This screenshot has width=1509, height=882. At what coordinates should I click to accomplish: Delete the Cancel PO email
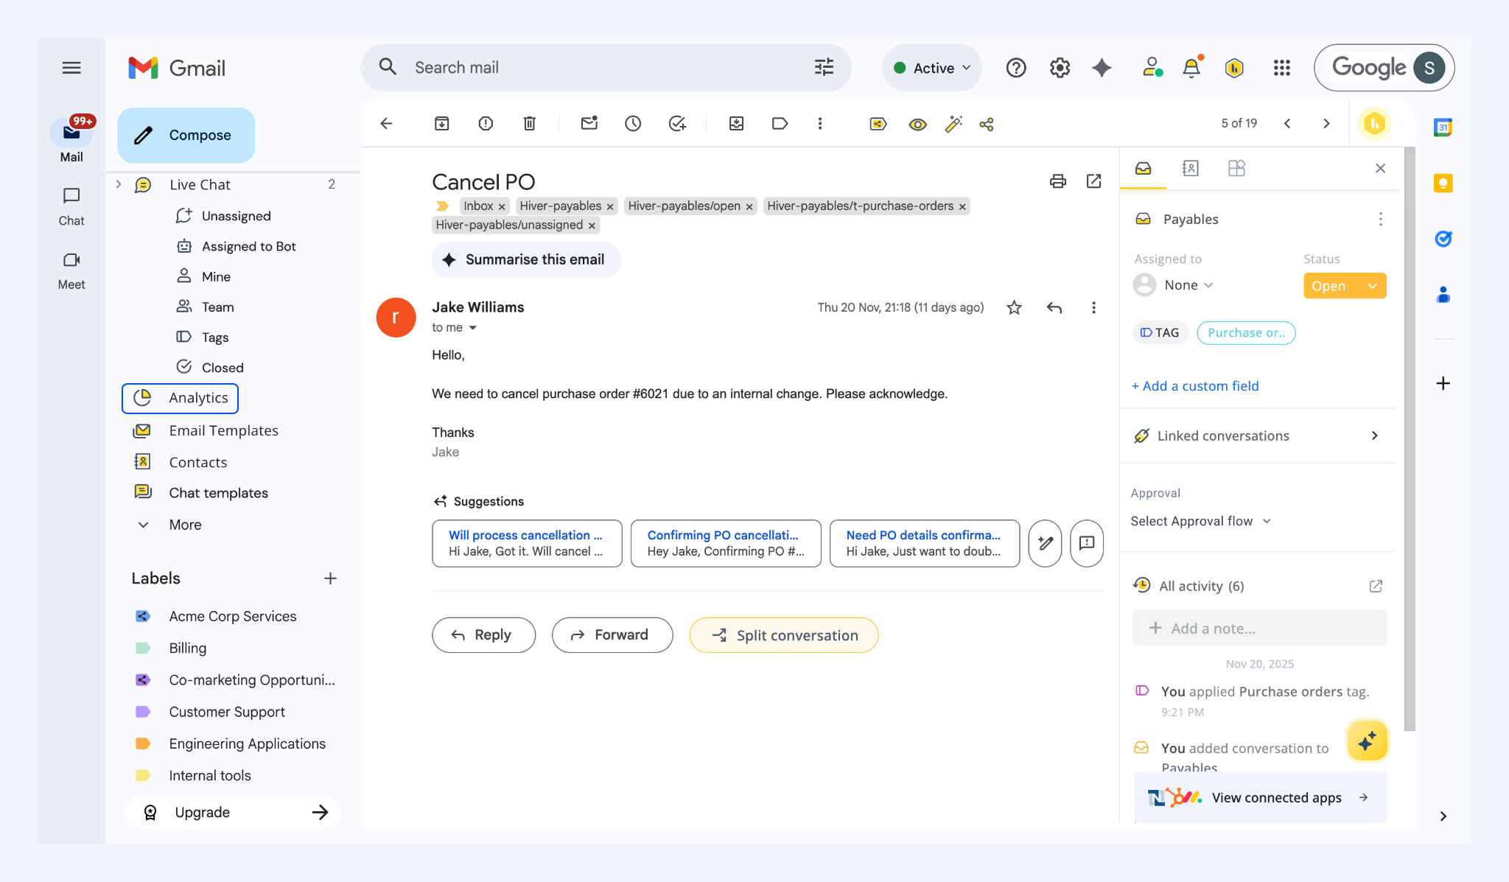click(x=530, y=124)
